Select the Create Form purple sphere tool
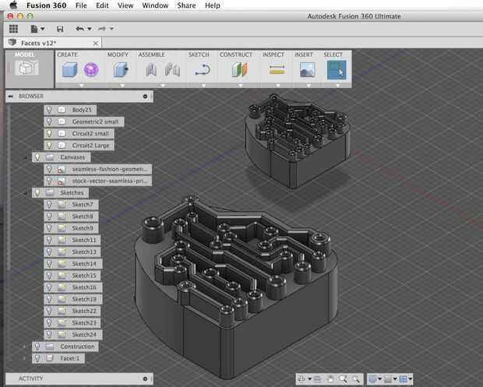483x387 pixels. pos(91,69)
